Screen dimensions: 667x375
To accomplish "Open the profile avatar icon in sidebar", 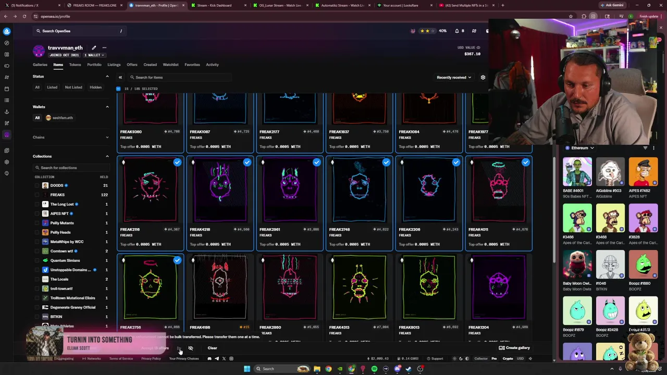I will (6, 134).
